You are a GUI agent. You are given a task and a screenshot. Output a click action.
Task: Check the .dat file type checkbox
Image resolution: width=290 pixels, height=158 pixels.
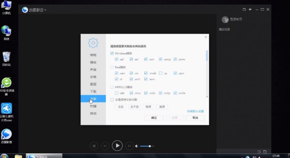tap(116, 93)
